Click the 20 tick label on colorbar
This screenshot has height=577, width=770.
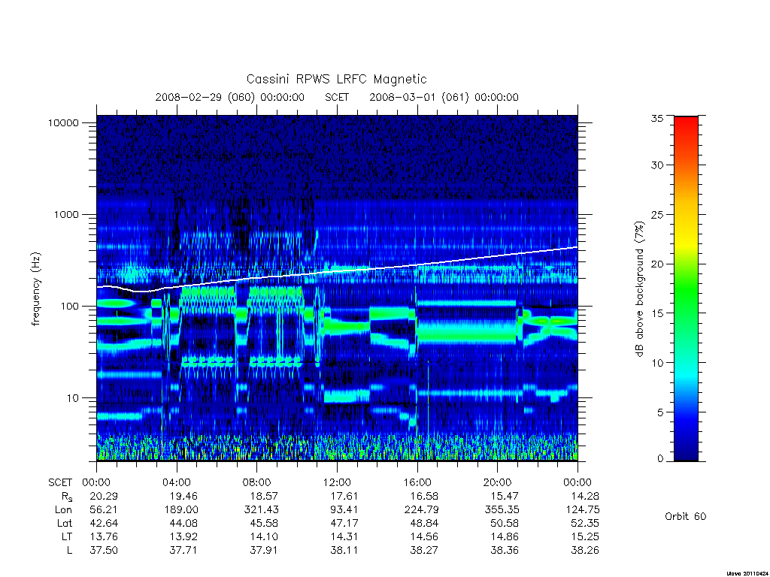(656, 264)
